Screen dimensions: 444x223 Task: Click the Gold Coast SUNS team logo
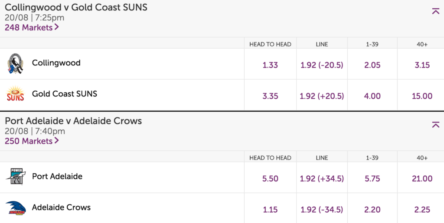click(16, 94)
